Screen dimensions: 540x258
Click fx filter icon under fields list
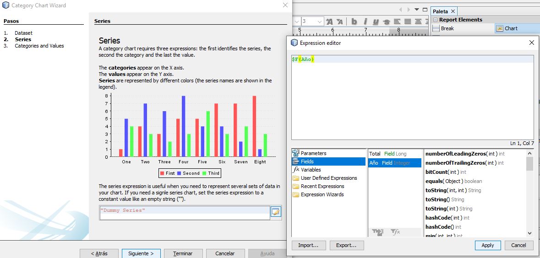pos(395,232)
